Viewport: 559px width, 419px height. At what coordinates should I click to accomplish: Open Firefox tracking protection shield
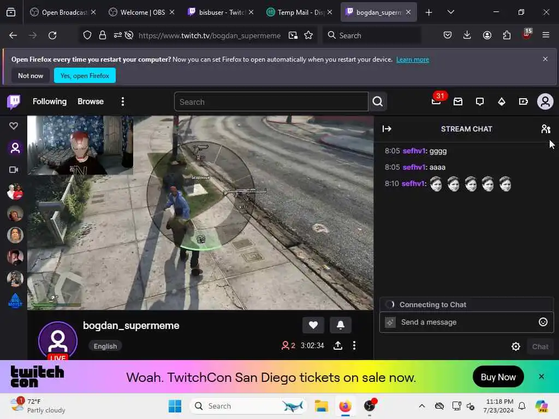(87, 35)
